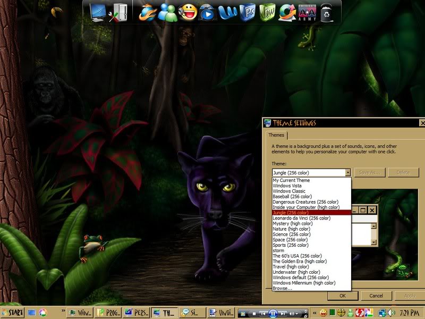Pick Leonardo da Vinci (256 color) theme

coord(311,218)
